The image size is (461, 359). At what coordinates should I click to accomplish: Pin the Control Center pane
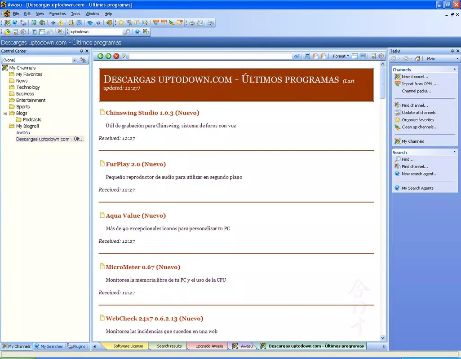coord(81,51)
